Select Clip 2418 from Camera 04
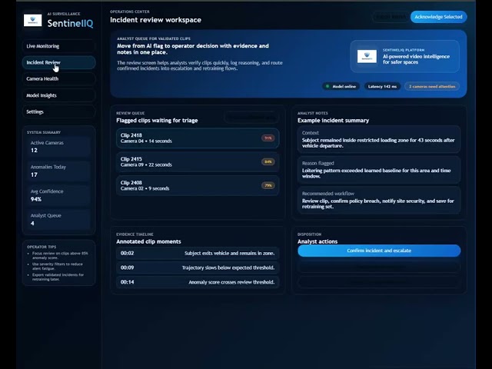 click(x=198, y=138)
